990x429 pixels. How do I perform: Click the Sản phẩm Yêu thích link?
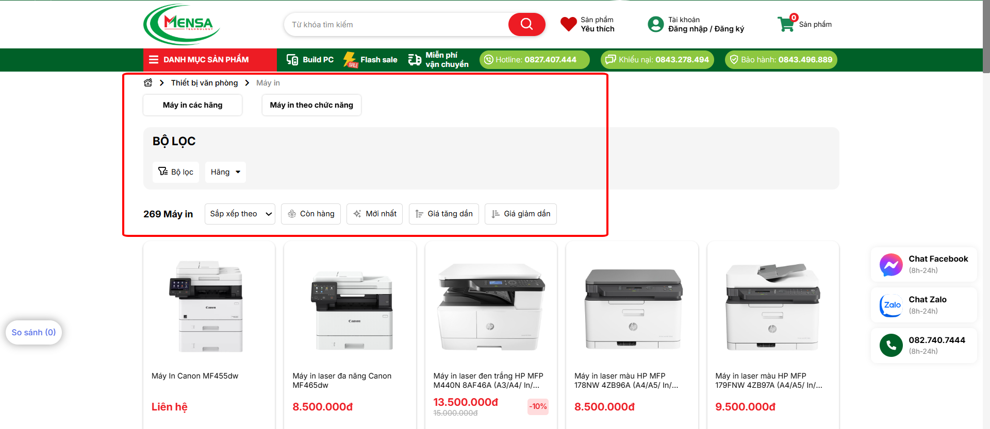point(598,24)
